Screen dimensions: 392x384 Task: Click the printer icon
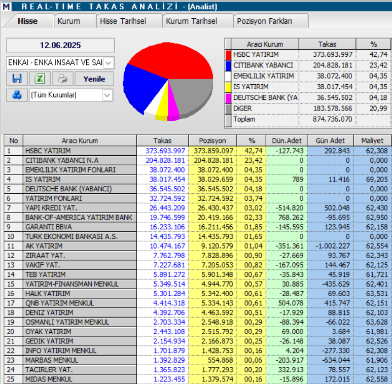(x=62, y=79)
